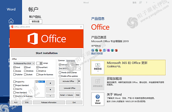Move language up with the up arrow button
This screenshot has width=172, height=112.
(x=50, y=83)
